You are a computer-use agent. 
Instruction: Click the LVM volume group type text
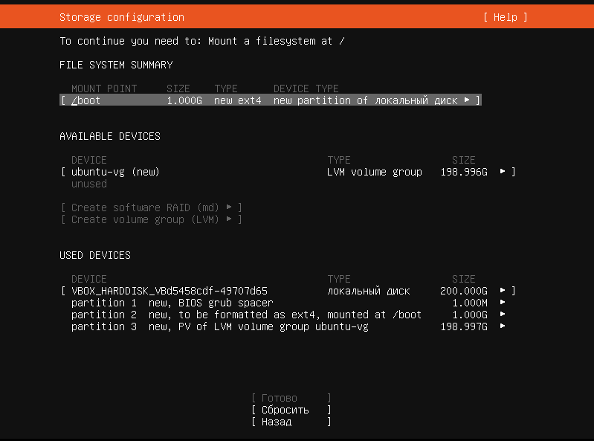click(374, 172)
